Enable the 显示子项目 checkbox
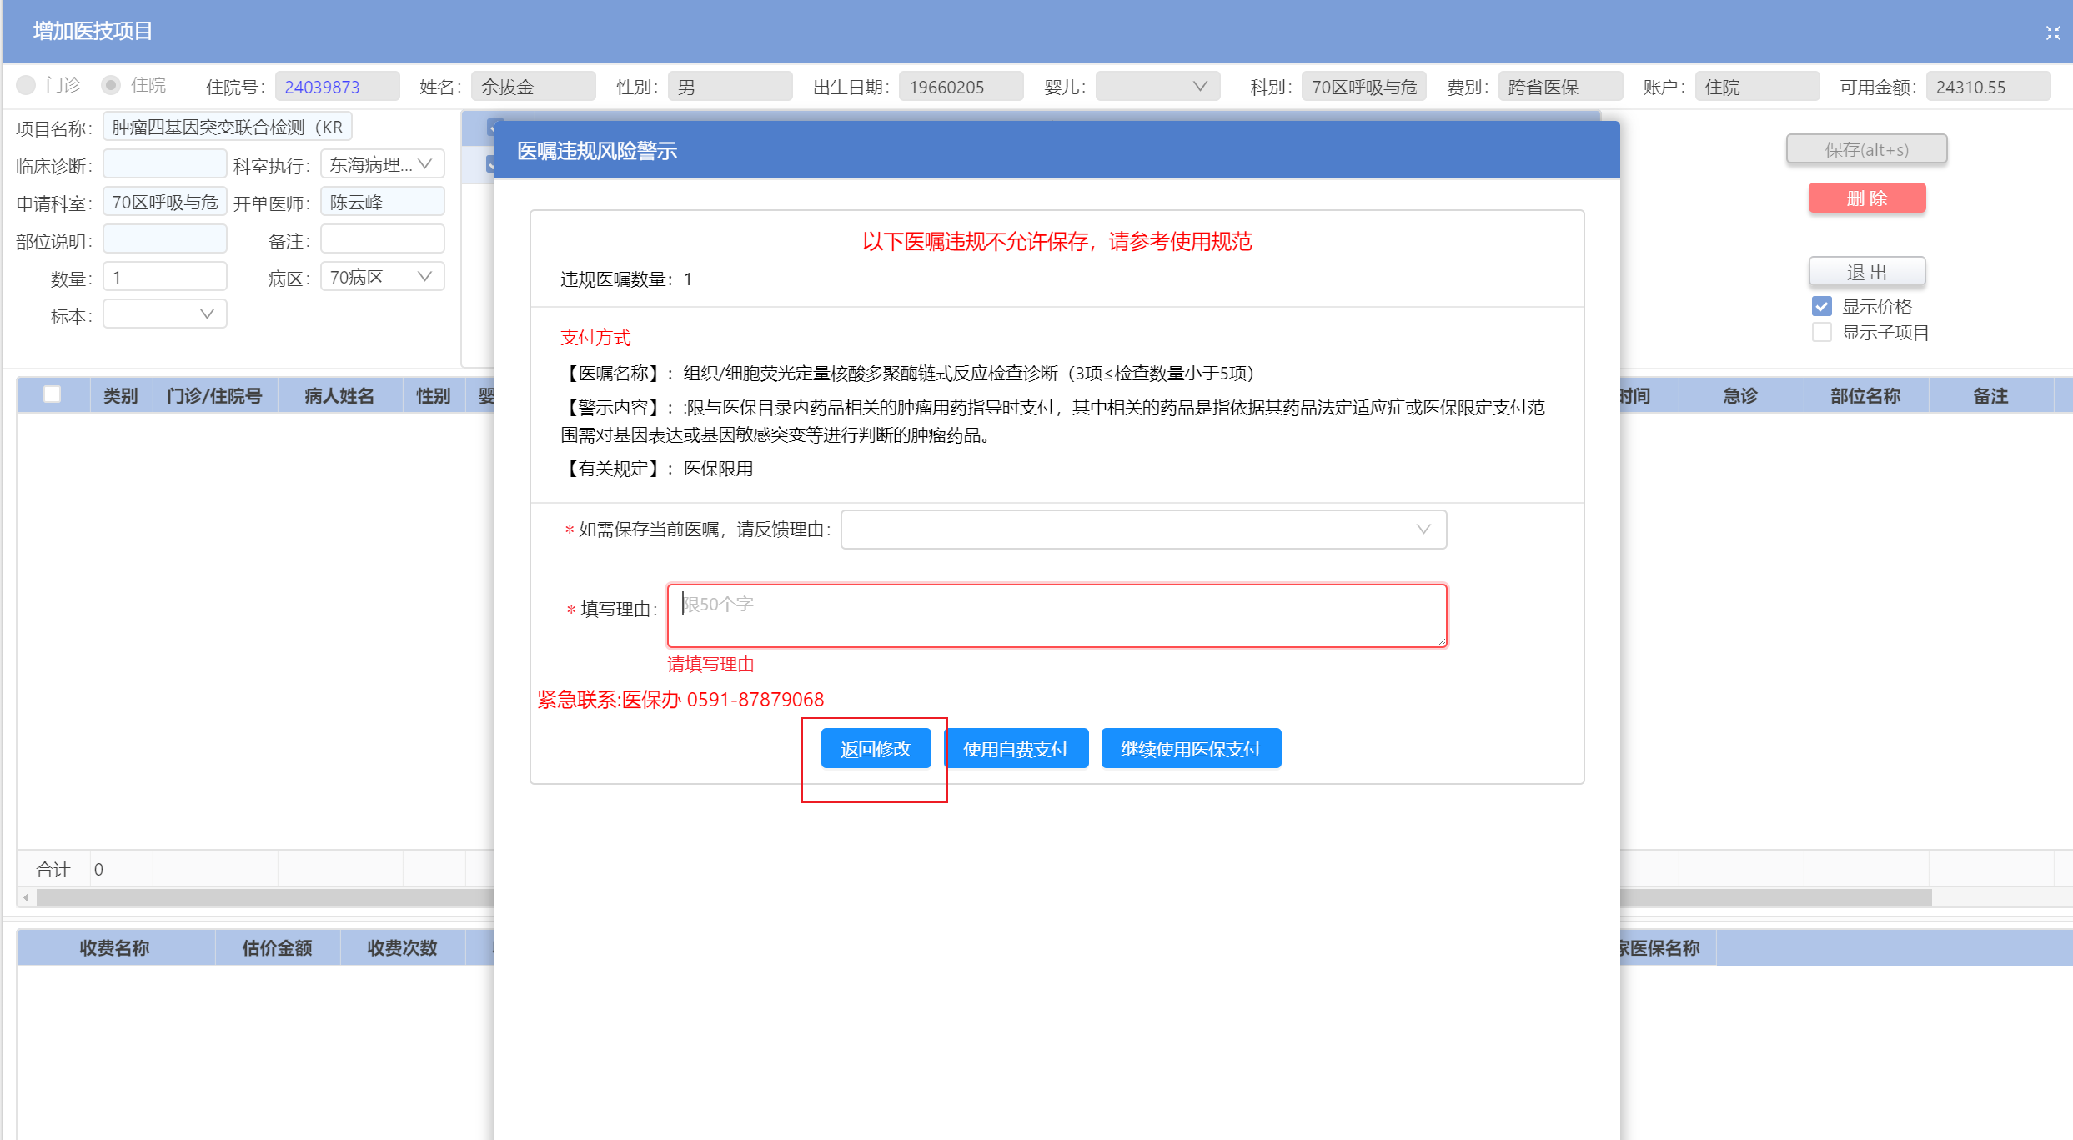Image resolution: width=2073 pixels, height=1140 pixels. tap(1821, 333)
